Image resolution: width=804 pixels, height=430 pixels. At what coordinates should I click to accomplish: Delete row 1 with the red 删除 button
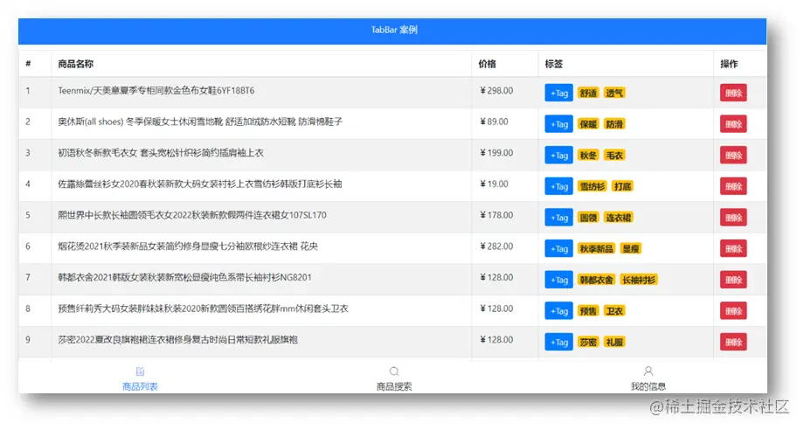pos(733,93)
